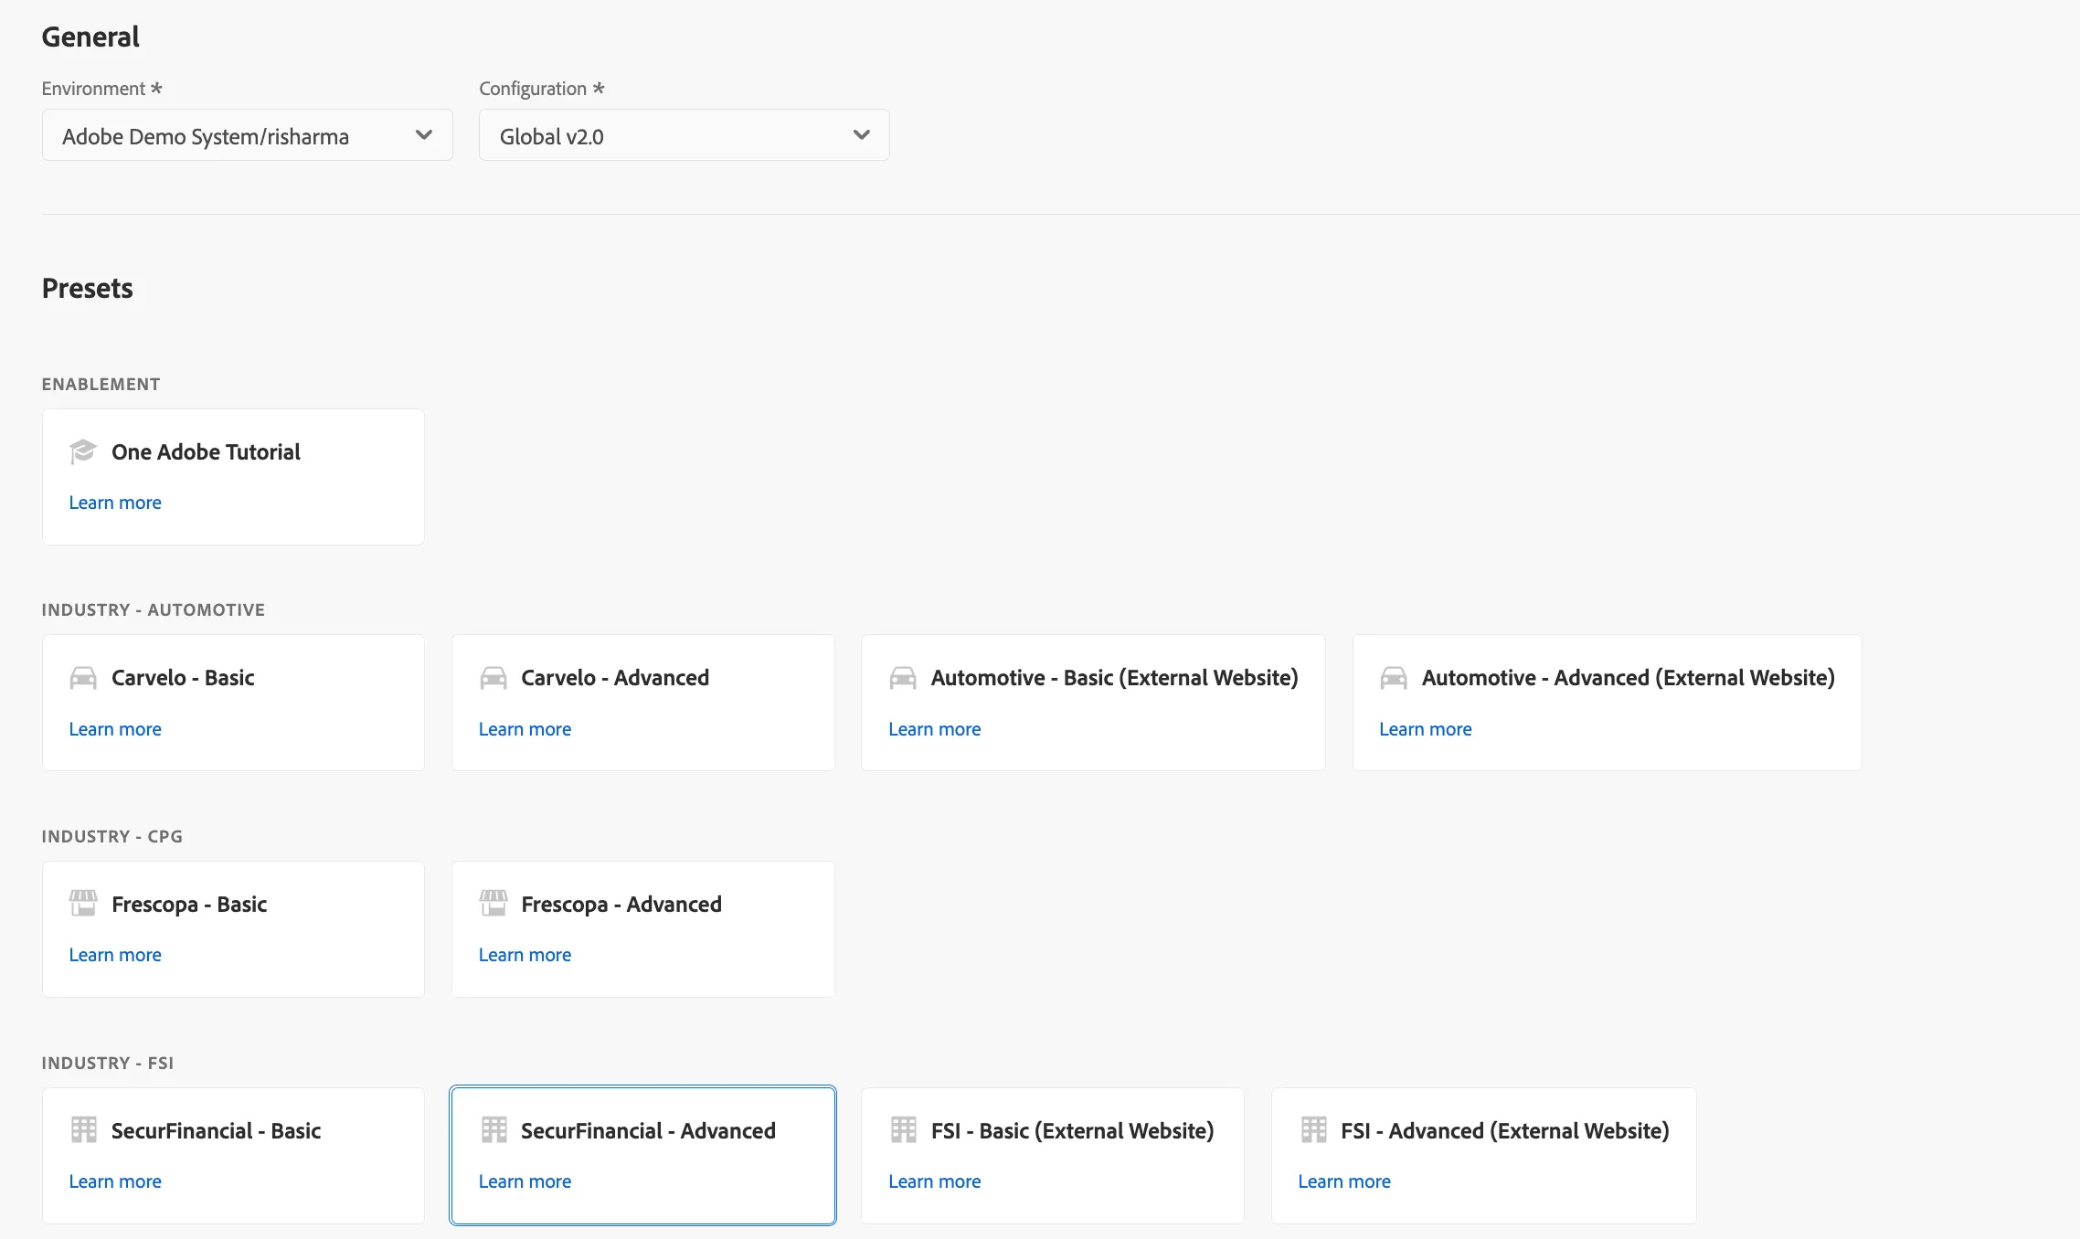Follow Learn more under FSI - Basic (External Website)

point(934,1181)
